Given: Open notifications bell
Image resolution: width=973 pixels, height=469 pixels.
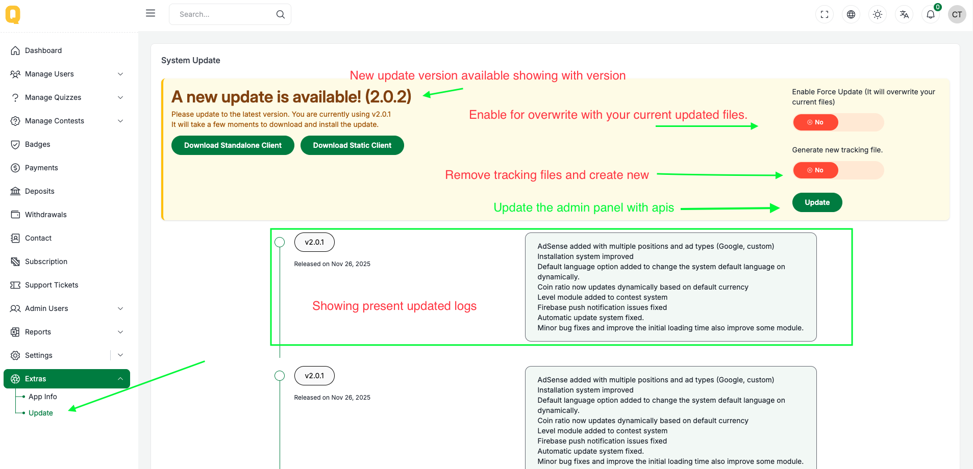Looking at the screenshot, I should 931,14.
